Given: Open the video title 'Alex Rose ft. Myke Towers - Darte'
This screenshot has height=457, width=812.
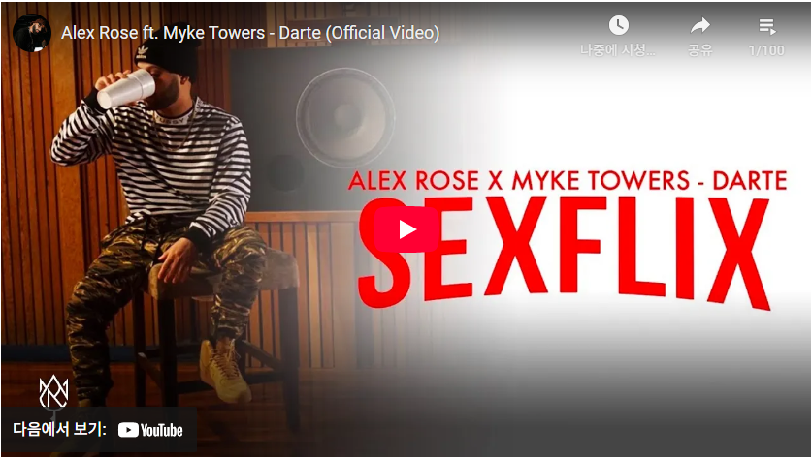Looking at the screenshot, I should pos(250,33).
